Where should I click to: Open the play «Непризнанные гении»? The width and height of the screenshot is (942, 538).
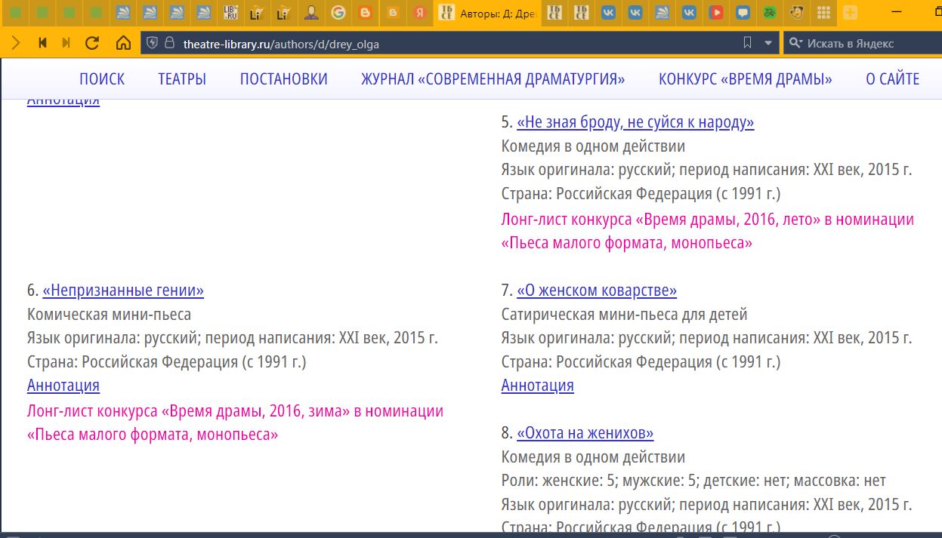[123, 291]
